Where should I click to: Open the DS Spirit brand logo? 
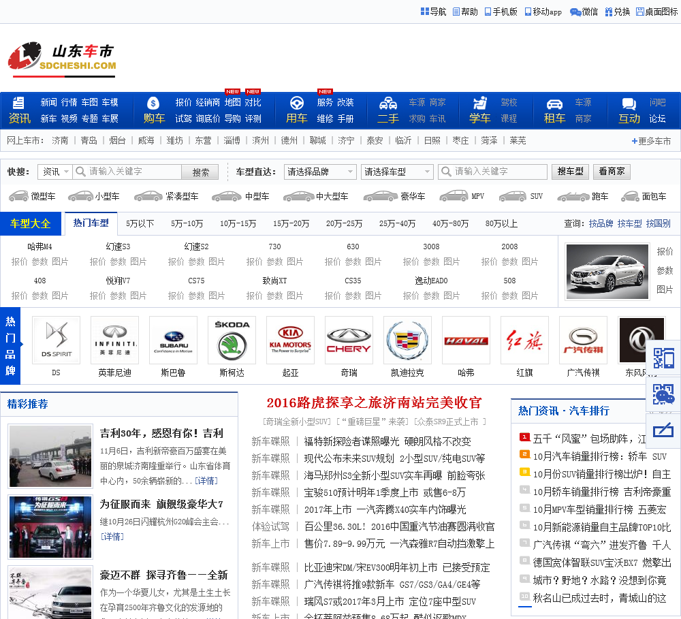click(x=56, y=340)
